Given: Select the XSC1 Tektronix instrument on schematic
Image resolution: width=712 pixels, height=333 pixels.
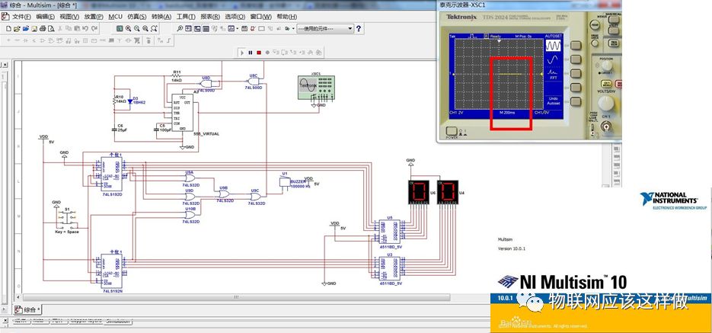Looking at the screenshot, I should [x=316, y=88].
